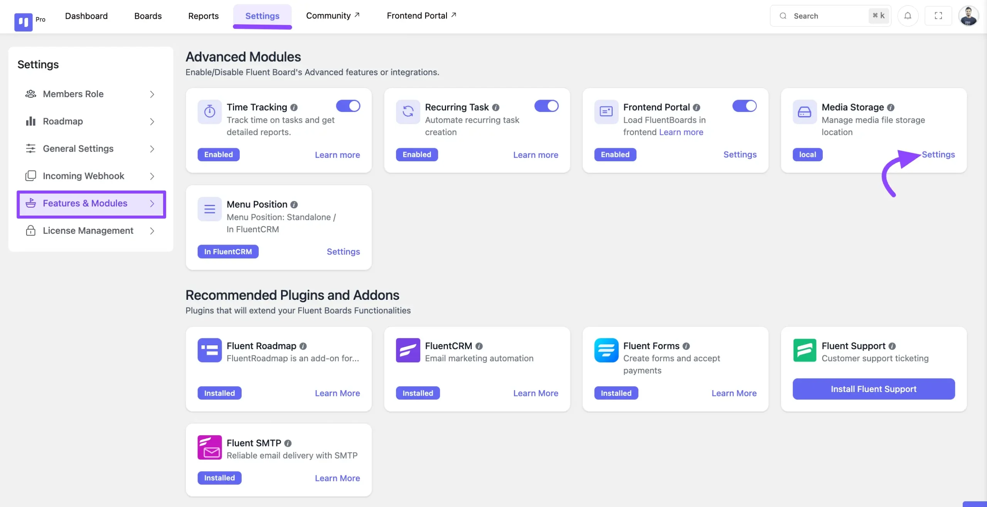
Task: Open Settings link on Media Storage card
Action: click(x=938, y=154)
